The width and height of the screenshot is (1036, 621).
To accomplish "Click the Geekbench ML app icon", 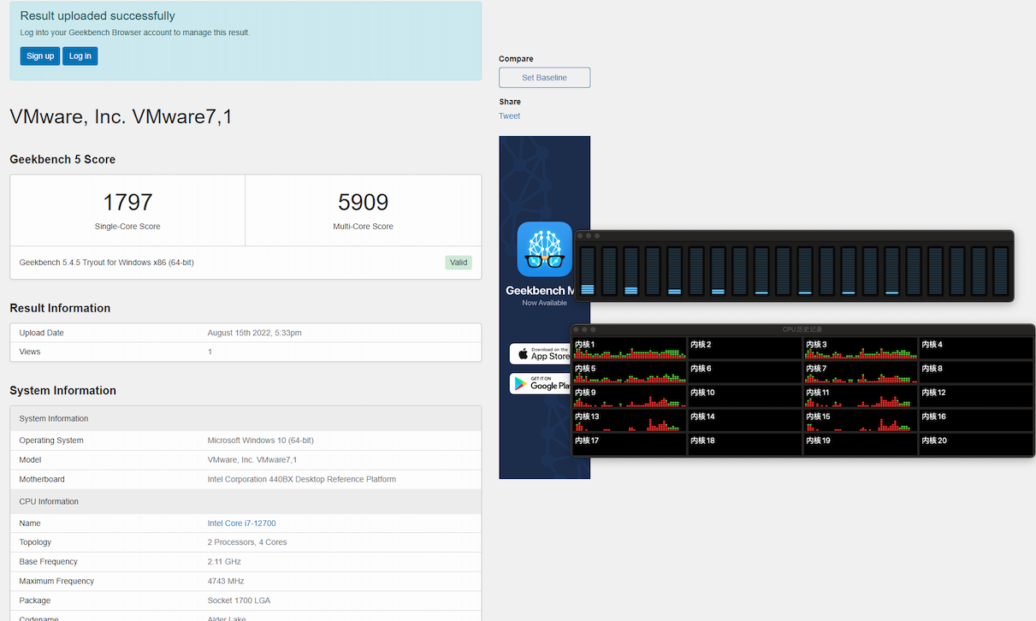I will tap(544, 249).
